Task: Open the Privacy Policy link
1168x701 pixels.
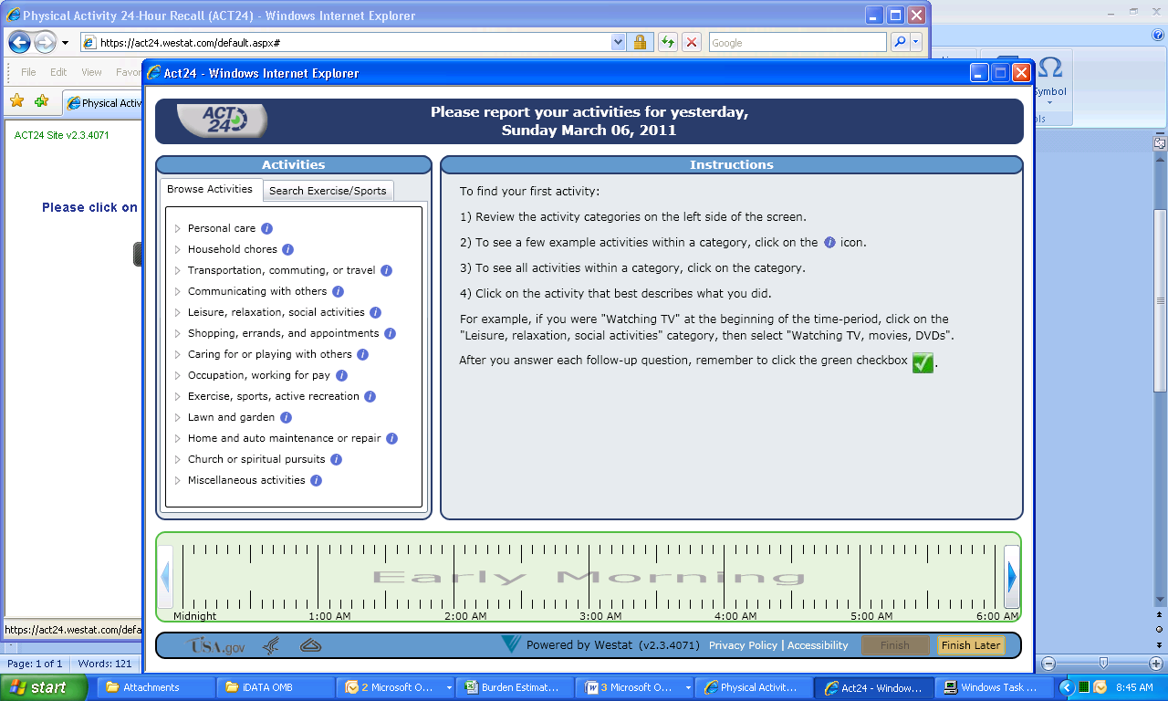Action: point(743,645)
